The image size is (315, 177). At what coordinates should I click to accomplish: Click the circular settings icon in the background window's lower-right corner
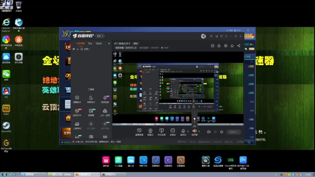[x=249, y=142]
